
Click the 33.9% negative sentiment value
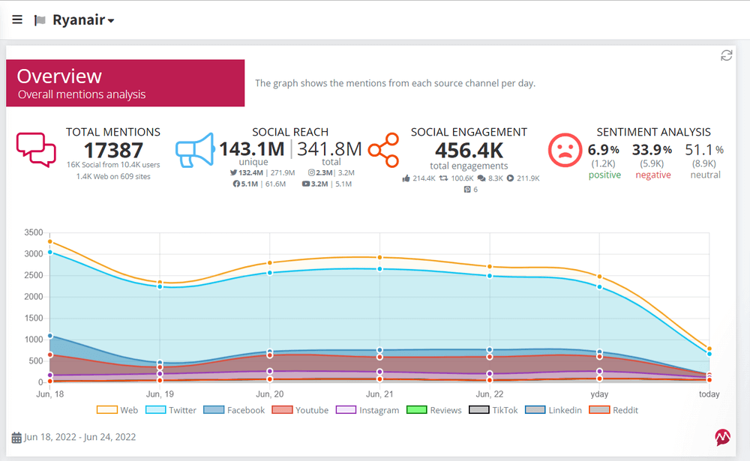tap(652, 150)
